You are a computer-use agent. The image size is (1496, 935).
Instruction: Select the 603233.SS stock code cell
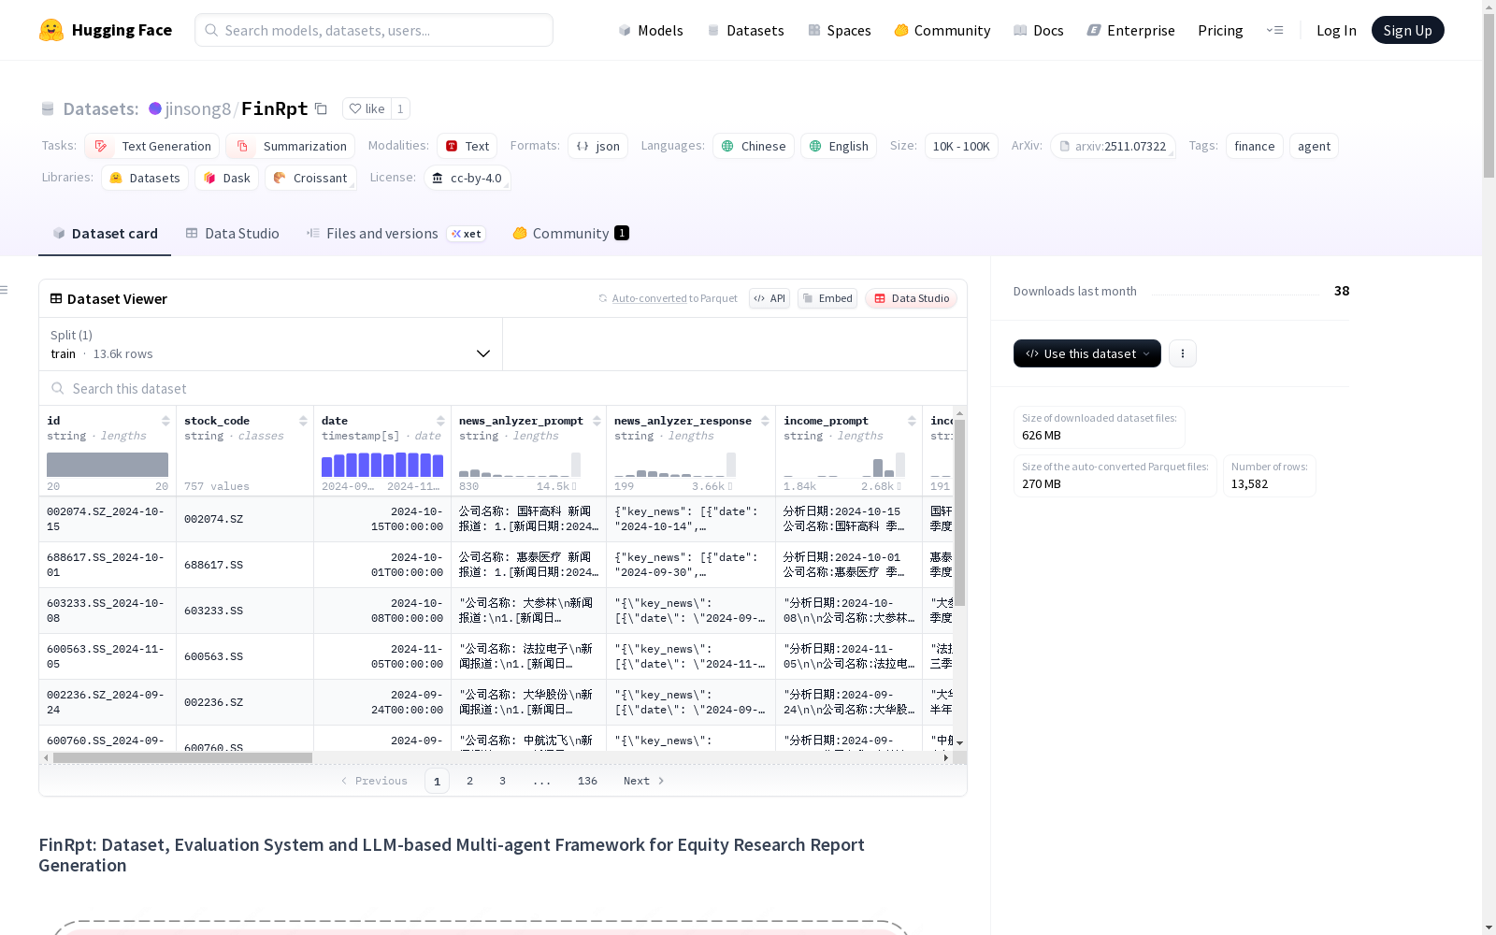click(245, 611)
